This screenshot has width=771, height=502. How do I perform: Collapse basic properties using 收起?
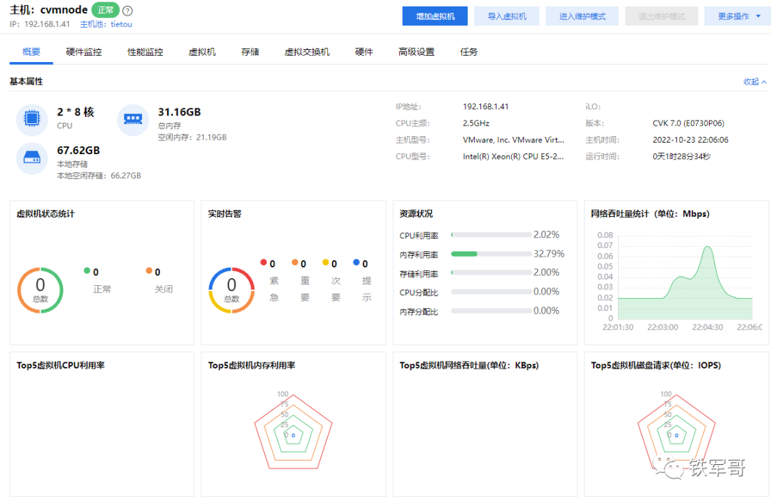[753, 81]
